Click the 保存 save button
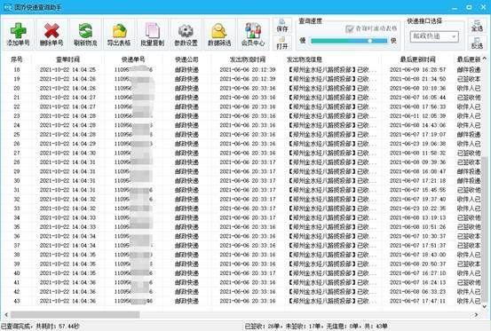The image size is (491, 331). coord(282,26)
